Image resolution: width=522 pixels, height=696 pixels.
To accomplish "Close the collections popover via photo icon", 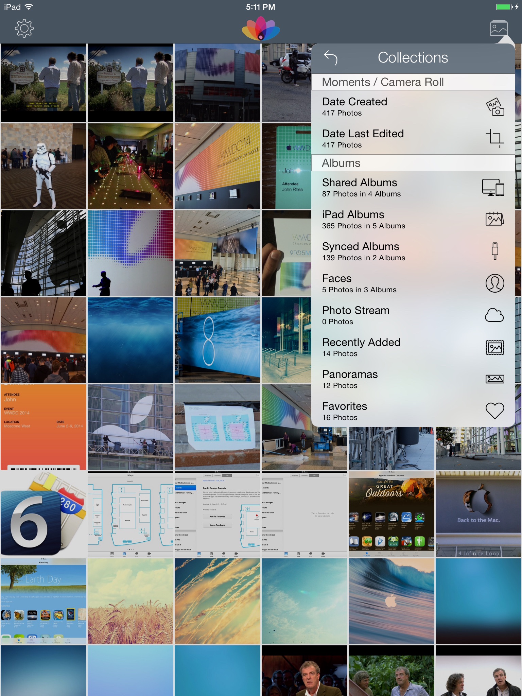I will pos(499,29).
